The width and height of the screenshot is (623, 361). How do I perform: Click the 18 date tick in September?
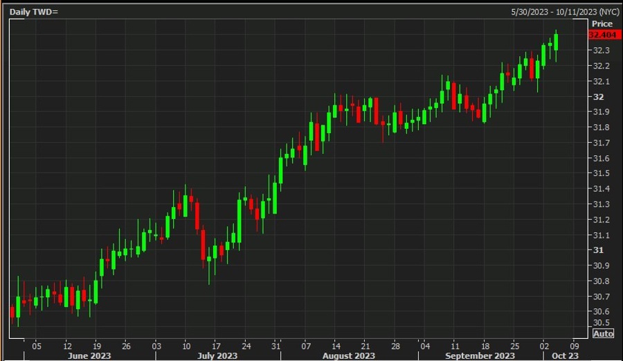[x=485, y=346]
